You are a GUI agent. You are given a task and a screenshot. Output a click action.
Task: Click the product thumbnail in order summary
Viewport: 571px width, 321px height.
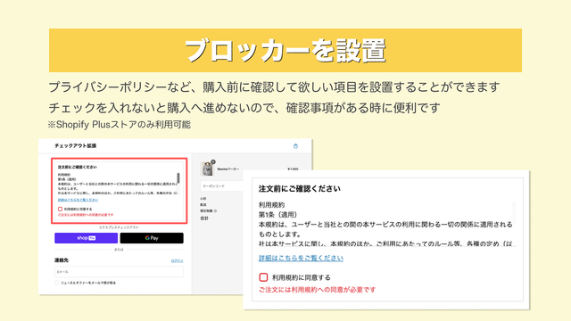point(207,169)
